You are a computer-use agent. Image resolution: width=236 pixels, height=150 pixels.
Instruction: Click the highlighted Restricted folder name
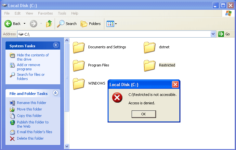point(167,65)
